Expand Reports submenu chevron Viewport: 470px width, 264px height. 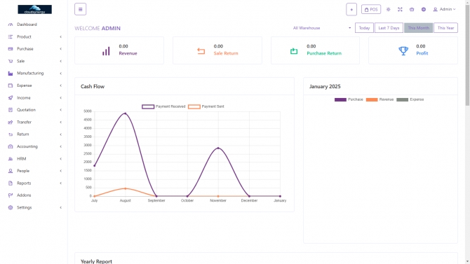click(x=60, y=183)
